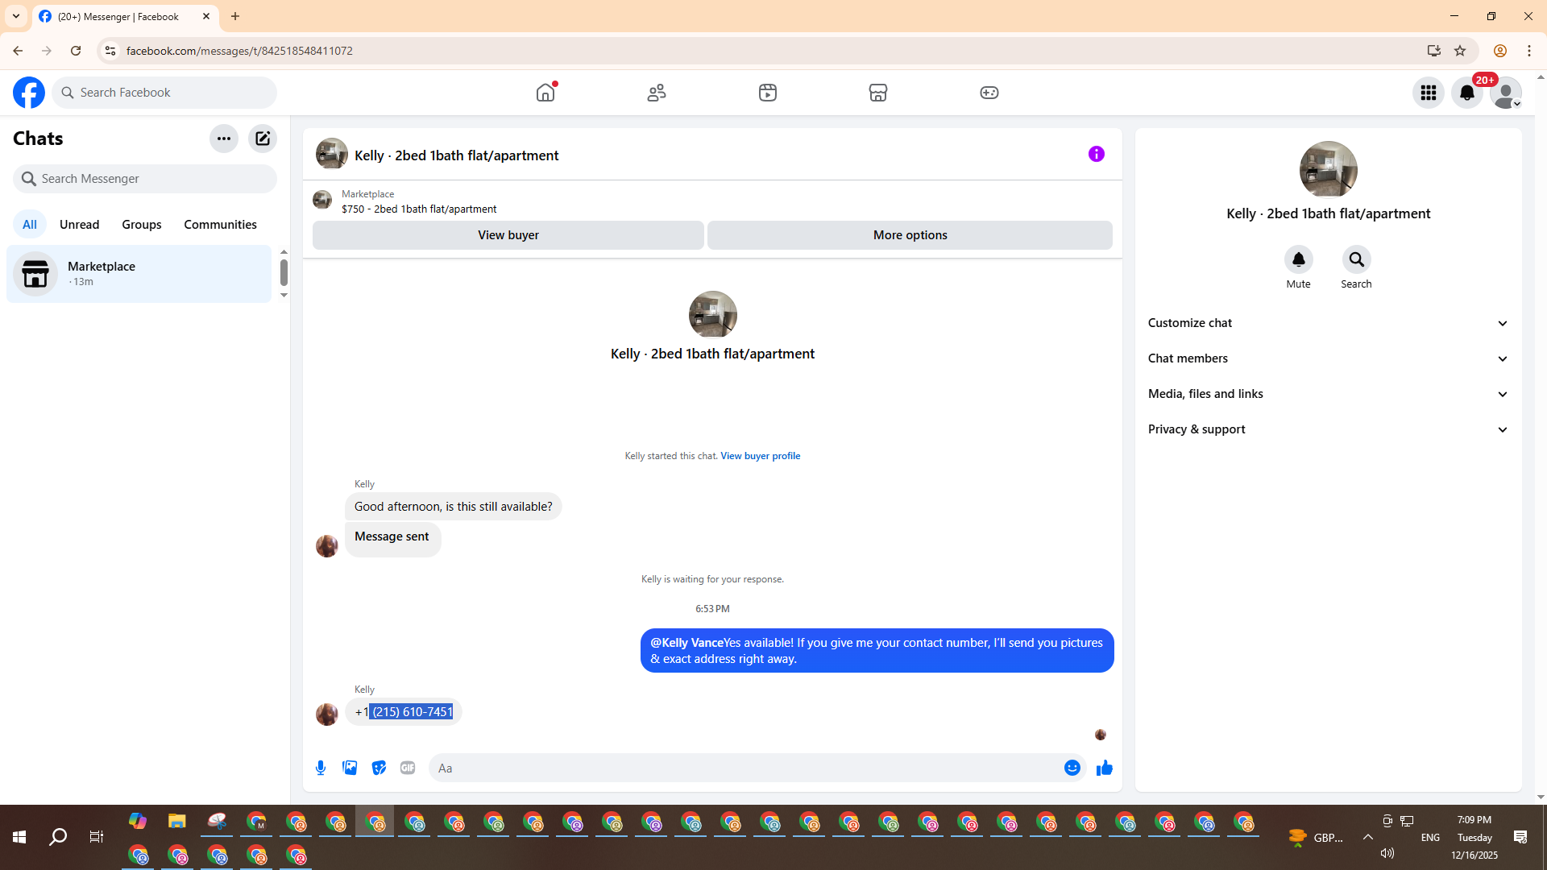Open the account profile menu
The height and width of the screenshot is (870, 1547).
pyautogui.click(x=1506, y=93)
